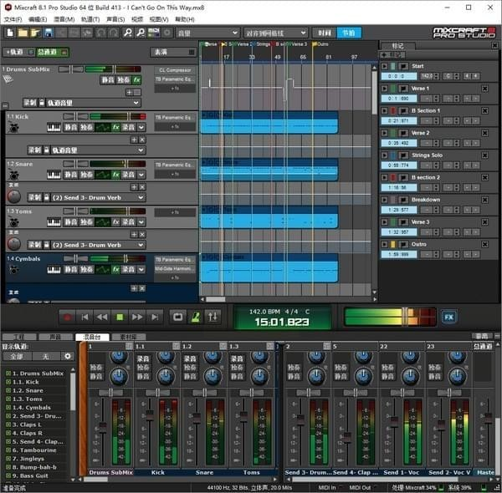Open the FX button beside master meter
The height and width of the screenshot is (493, 502).
pos(448,317)
